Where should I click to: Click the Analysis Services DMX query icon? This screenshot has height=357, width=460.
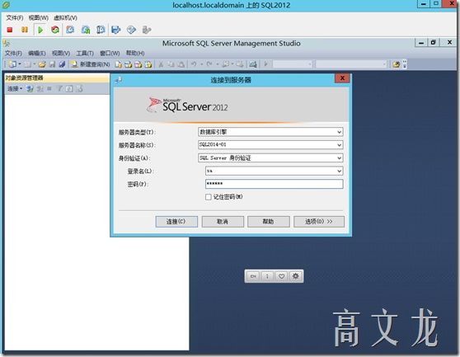click(138, 64)
